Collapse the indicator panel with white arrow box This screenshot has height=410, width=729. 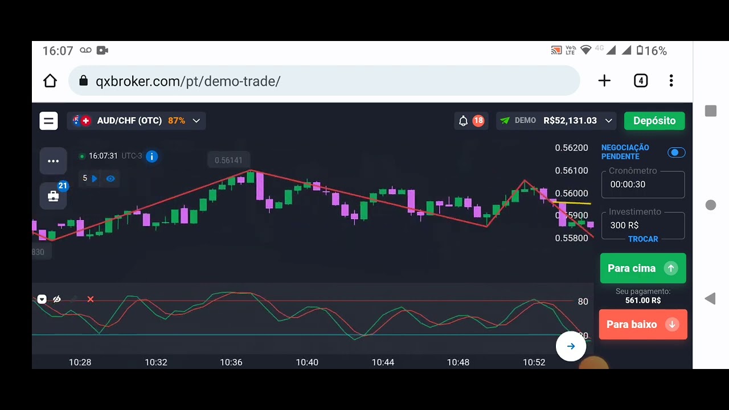[x=42, y=299]
